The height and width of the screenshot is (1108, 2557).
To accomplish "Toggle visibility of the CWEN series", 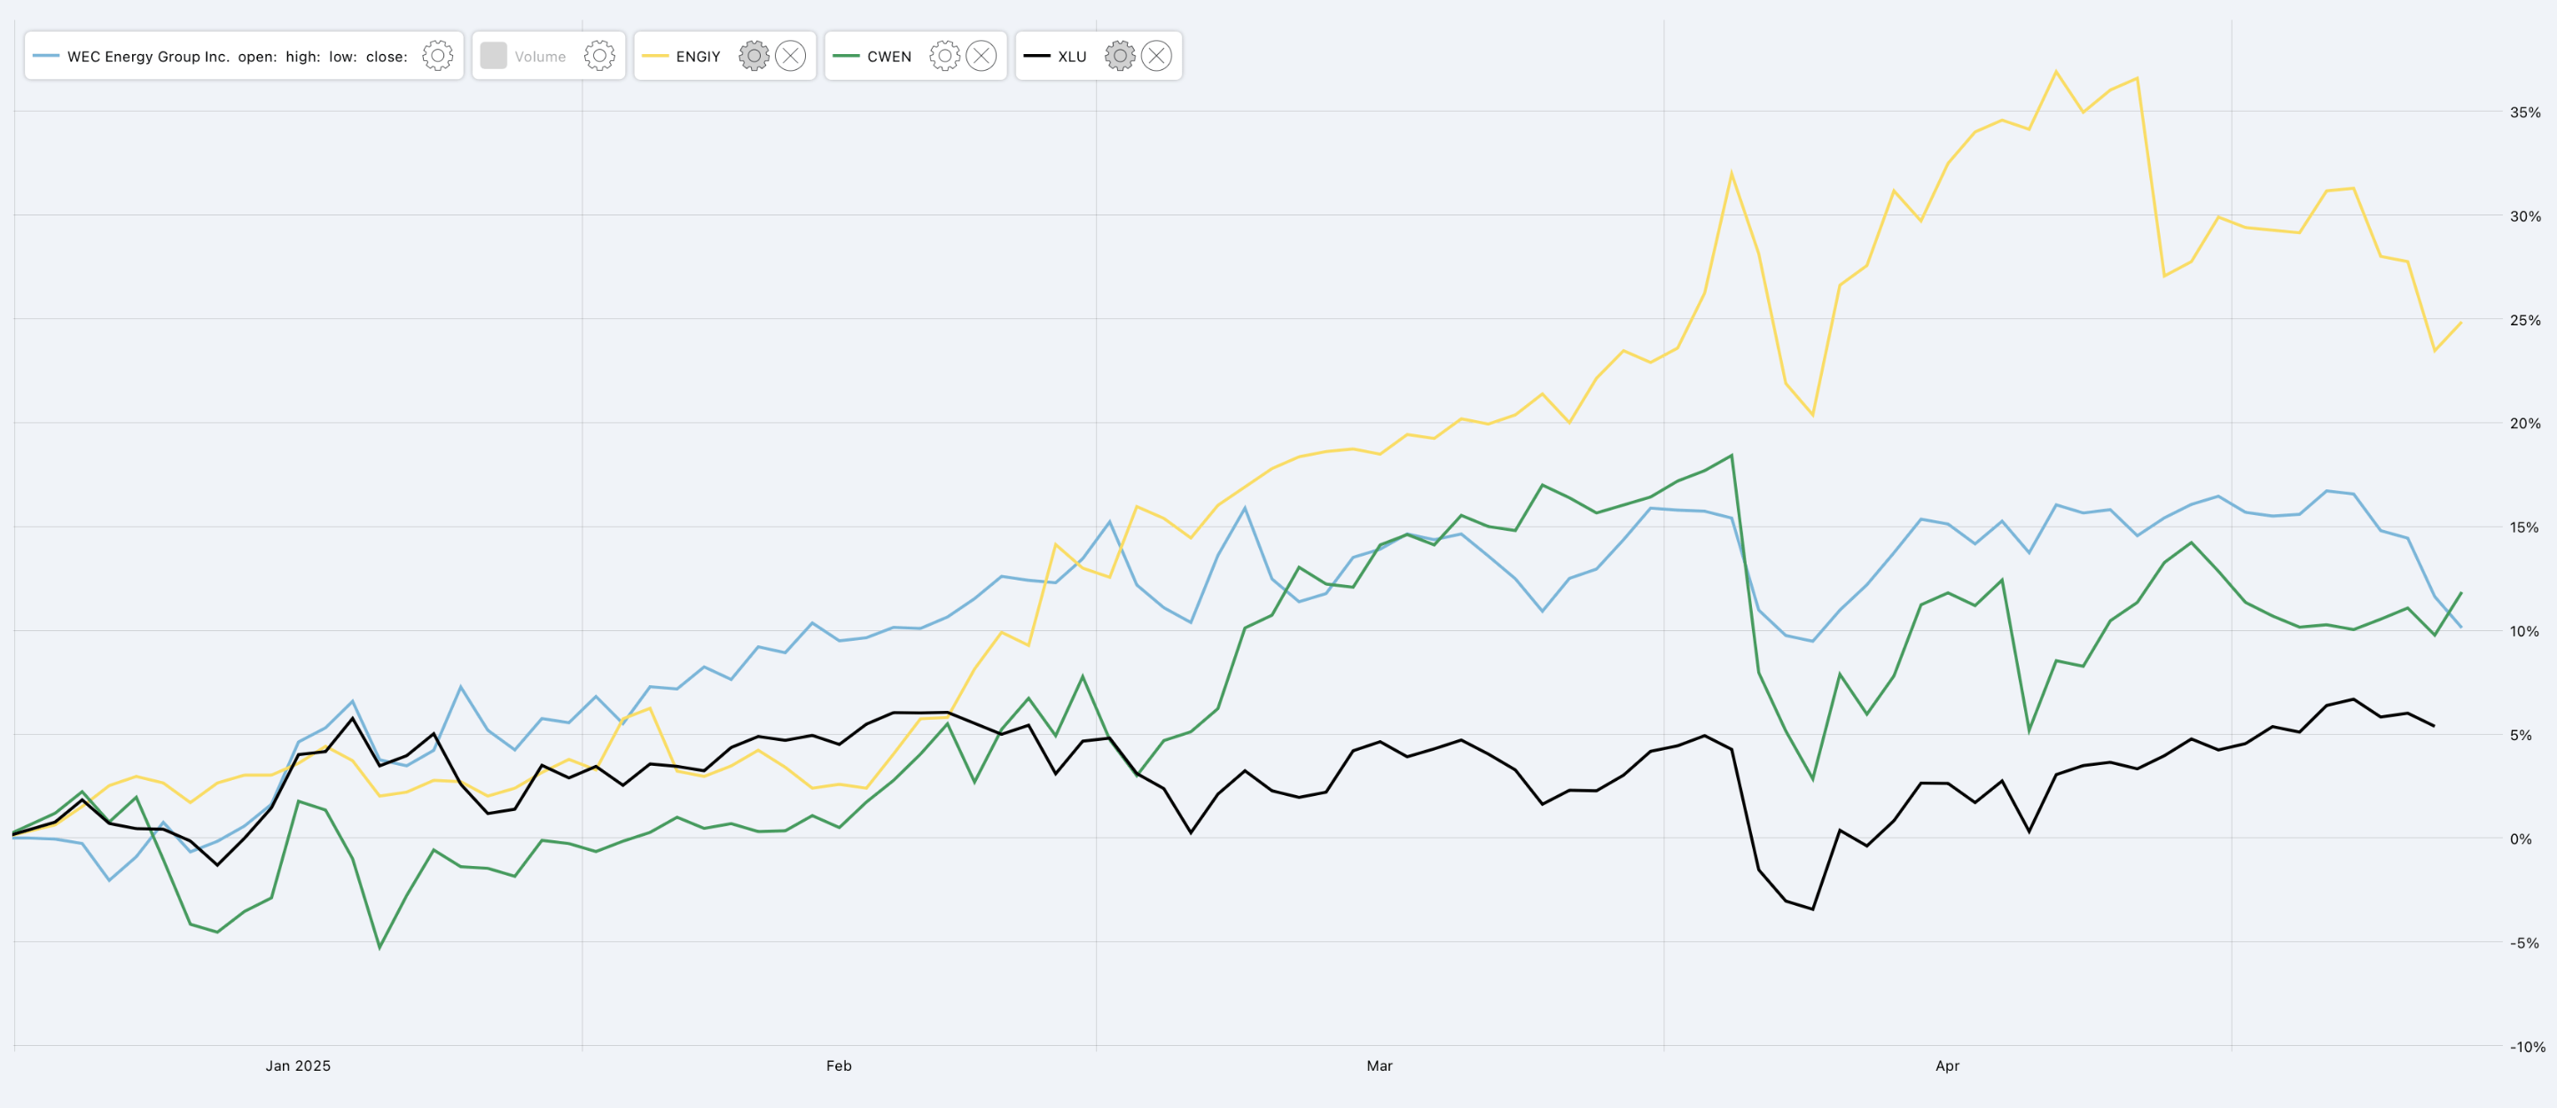I will [888, 56].
